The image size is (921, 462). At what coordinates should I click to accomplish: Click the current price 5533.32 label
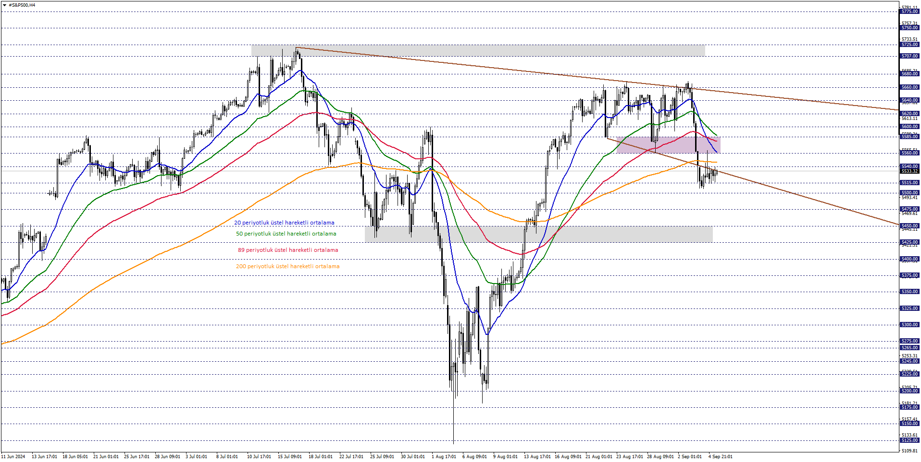click(909, 171)
